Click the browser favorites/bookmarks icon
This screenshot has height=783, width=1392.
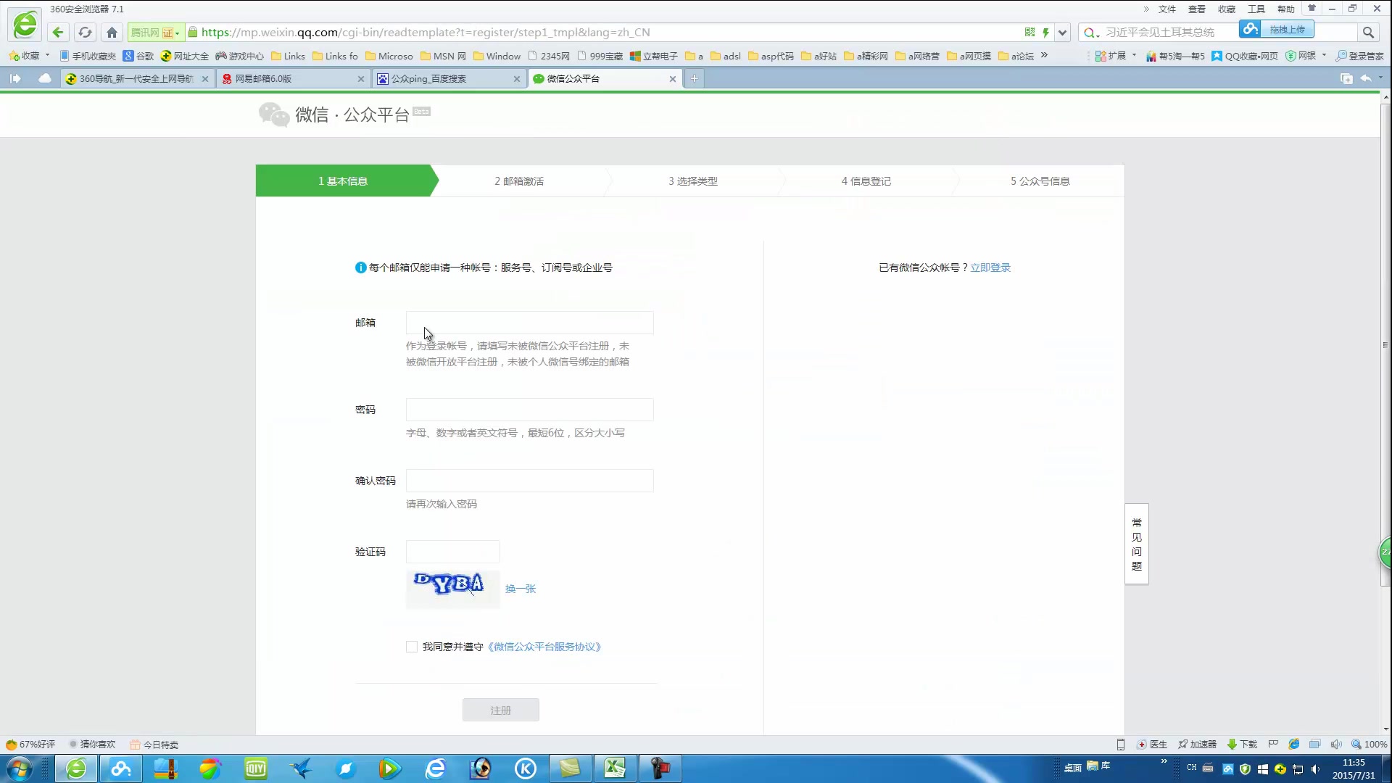point(13,55)
